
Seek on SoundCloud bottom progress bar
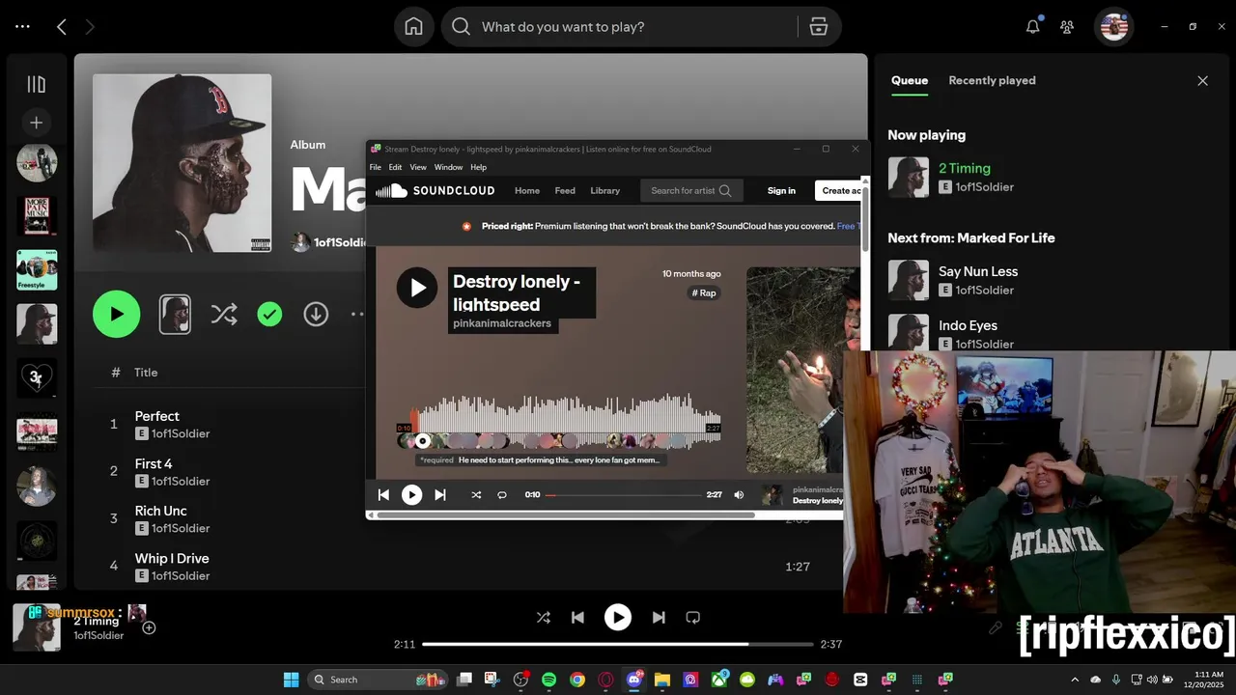pyautogui.click(x=624, y=495)
